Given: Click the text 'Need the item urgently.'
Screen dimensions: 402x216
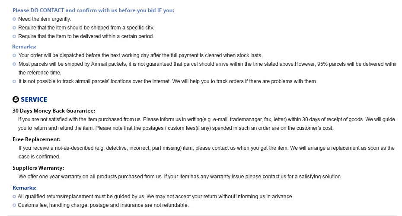Looking at the screenshot, I should pyautogui.click(x=45, y=19).
